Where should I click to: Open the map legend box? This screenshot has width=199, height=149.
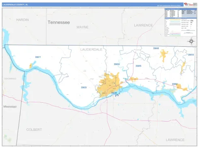(181, 22)
